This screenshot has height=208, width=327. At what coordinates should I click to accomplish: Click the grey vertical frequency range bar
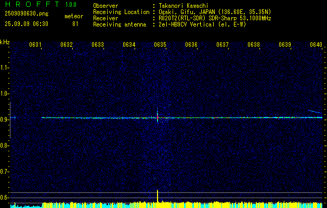click(10, 120)
